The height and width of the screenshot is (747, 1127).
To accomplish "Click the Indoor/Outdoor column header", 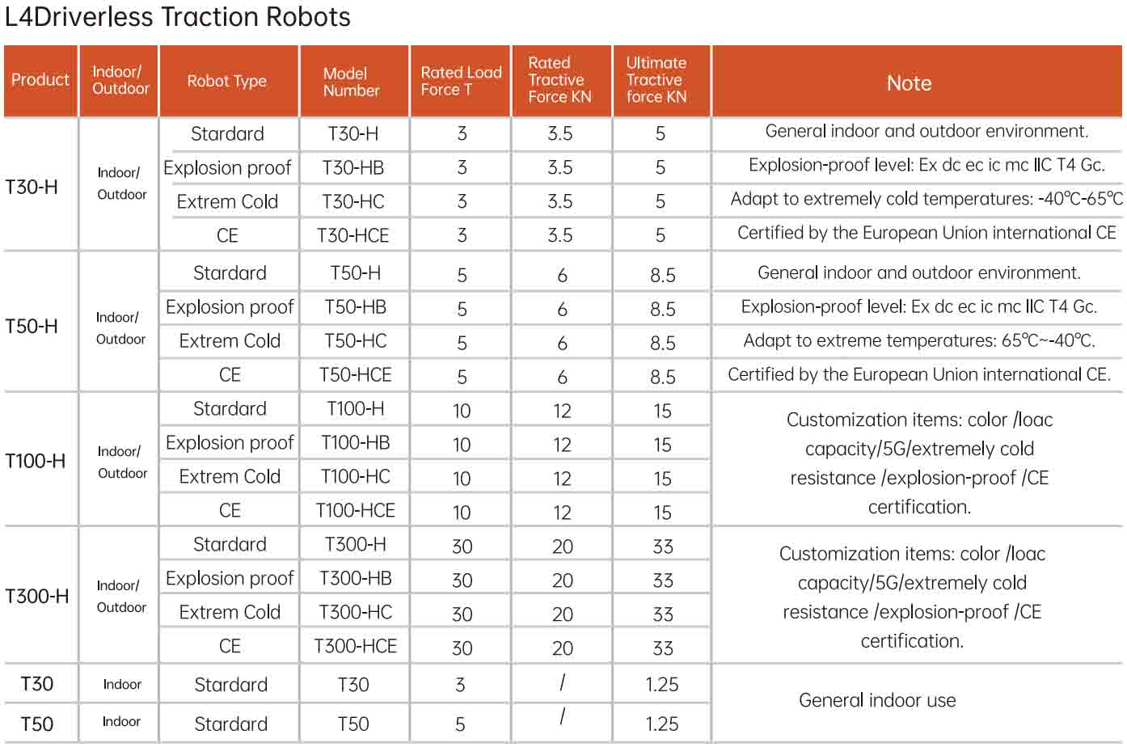I will click(x=120, y=80).
